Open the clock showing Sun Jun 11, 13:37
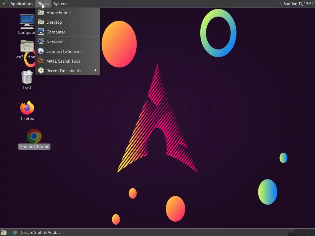The width and height of the screenshot is (315, 236). [x=298, y=4]
